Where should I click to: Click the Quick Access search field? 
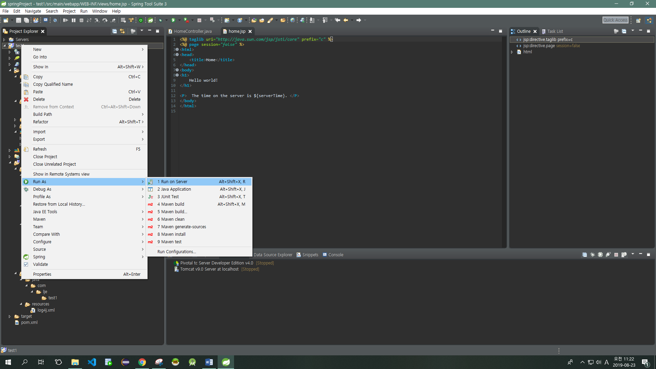tap(615, 20)
